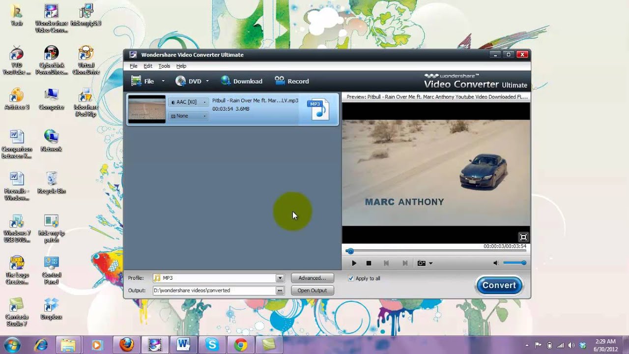This screenshot has height=354, width=629.
Task: Click the MP3 output format icon
Action: [318, 110]
